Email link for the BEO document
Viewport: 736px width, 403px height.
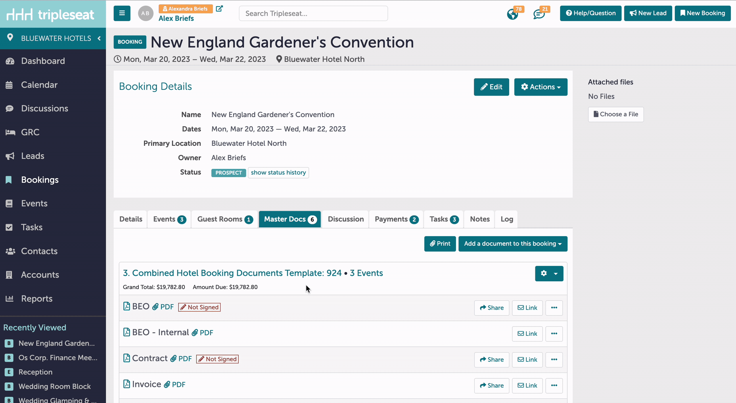click(x=527, y=308)
